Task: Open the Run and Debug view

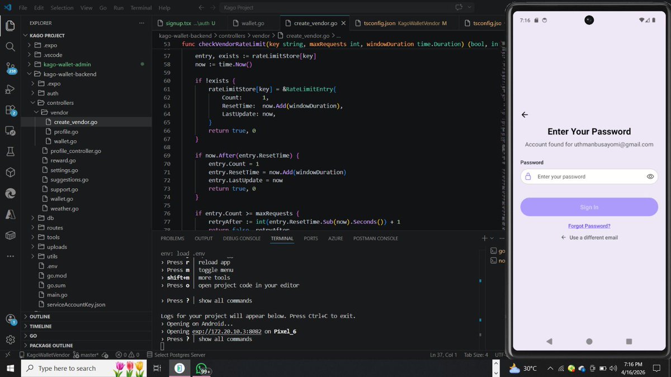Action: click(x=10, y=89)
